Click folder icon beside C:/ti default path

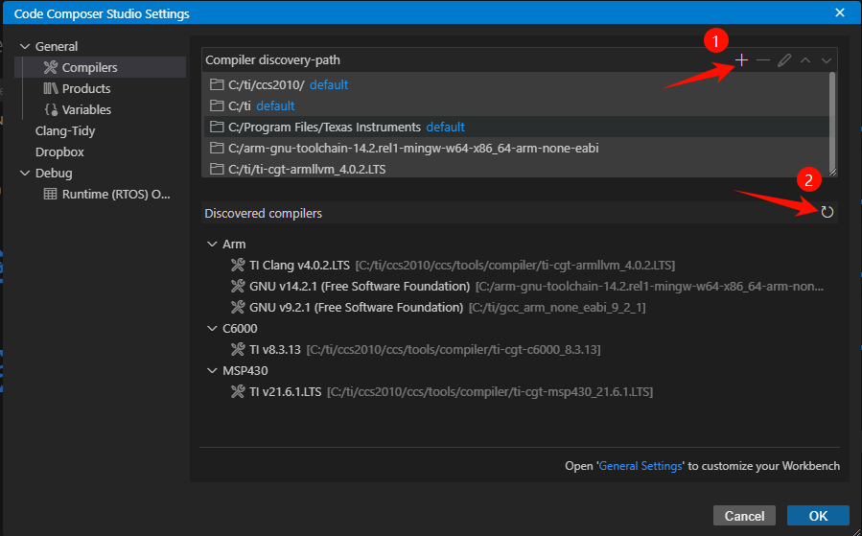tap(217, 105)
